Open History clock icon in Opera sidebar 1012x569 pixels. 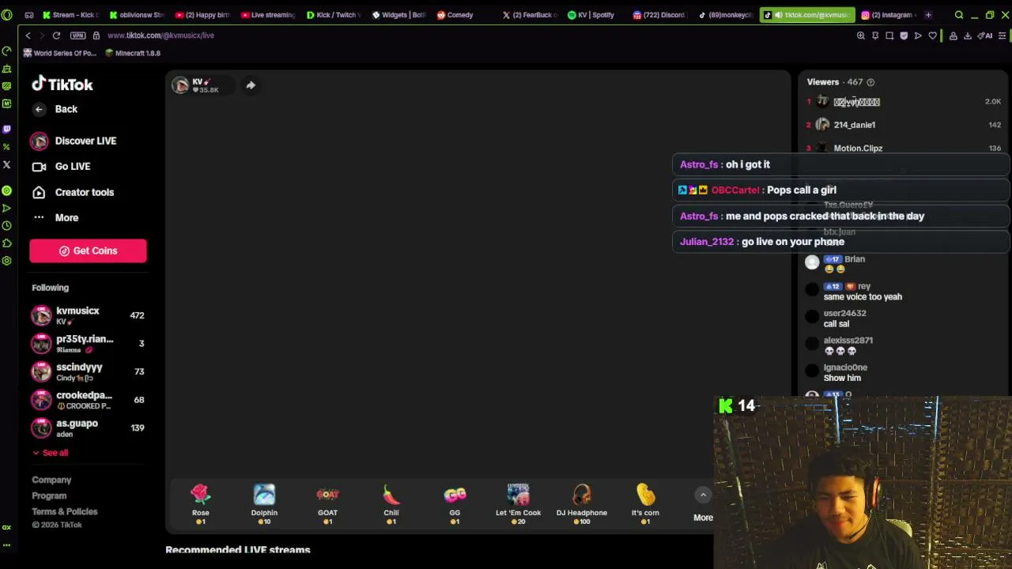6,225
